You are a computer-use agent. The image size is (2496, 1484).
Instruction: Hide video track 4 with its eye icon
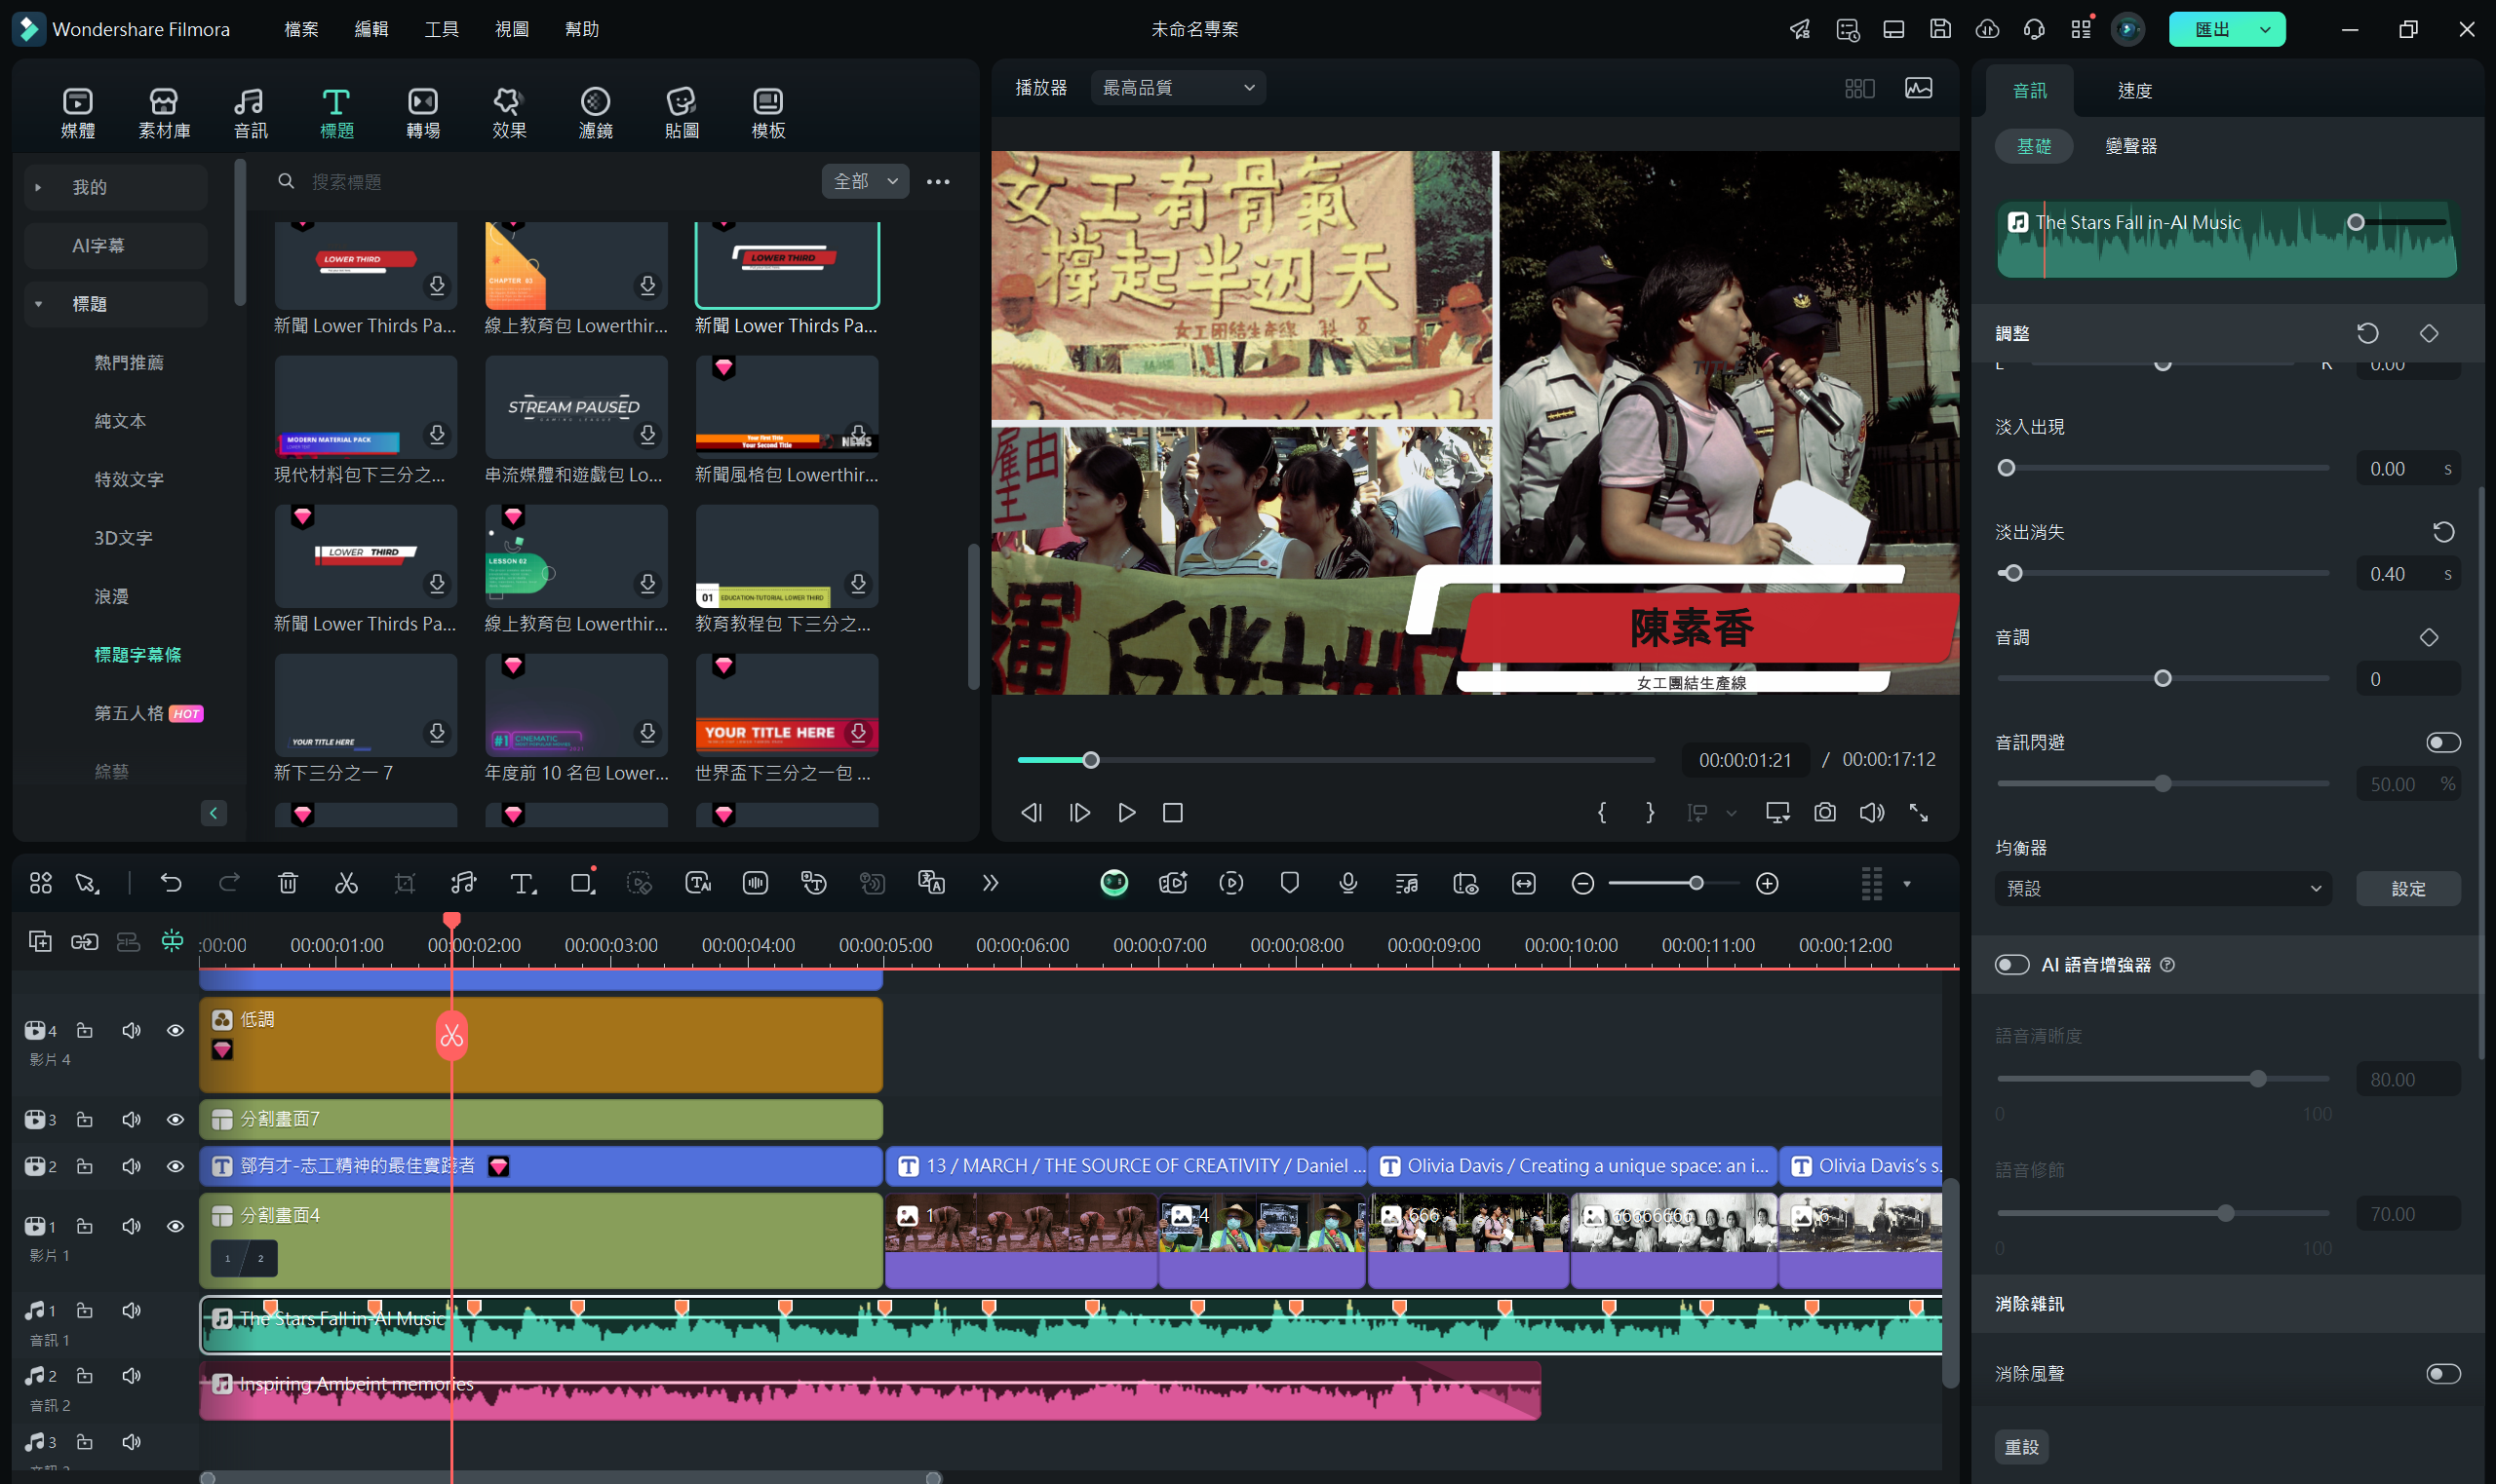click(x=175, y=1030)
